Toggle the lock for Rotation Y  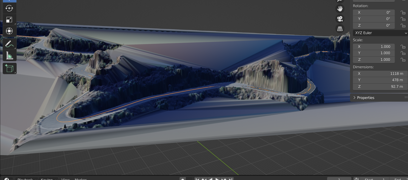[x=403, y=19]
